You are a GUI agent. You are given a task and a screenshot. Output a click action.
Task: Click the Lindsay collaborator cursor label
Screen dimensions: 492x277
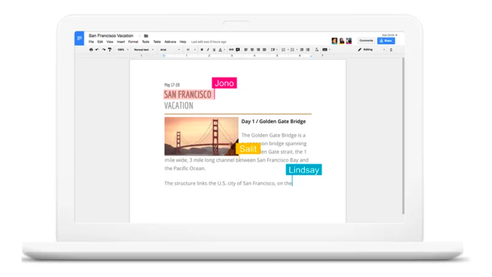[304, 170]
